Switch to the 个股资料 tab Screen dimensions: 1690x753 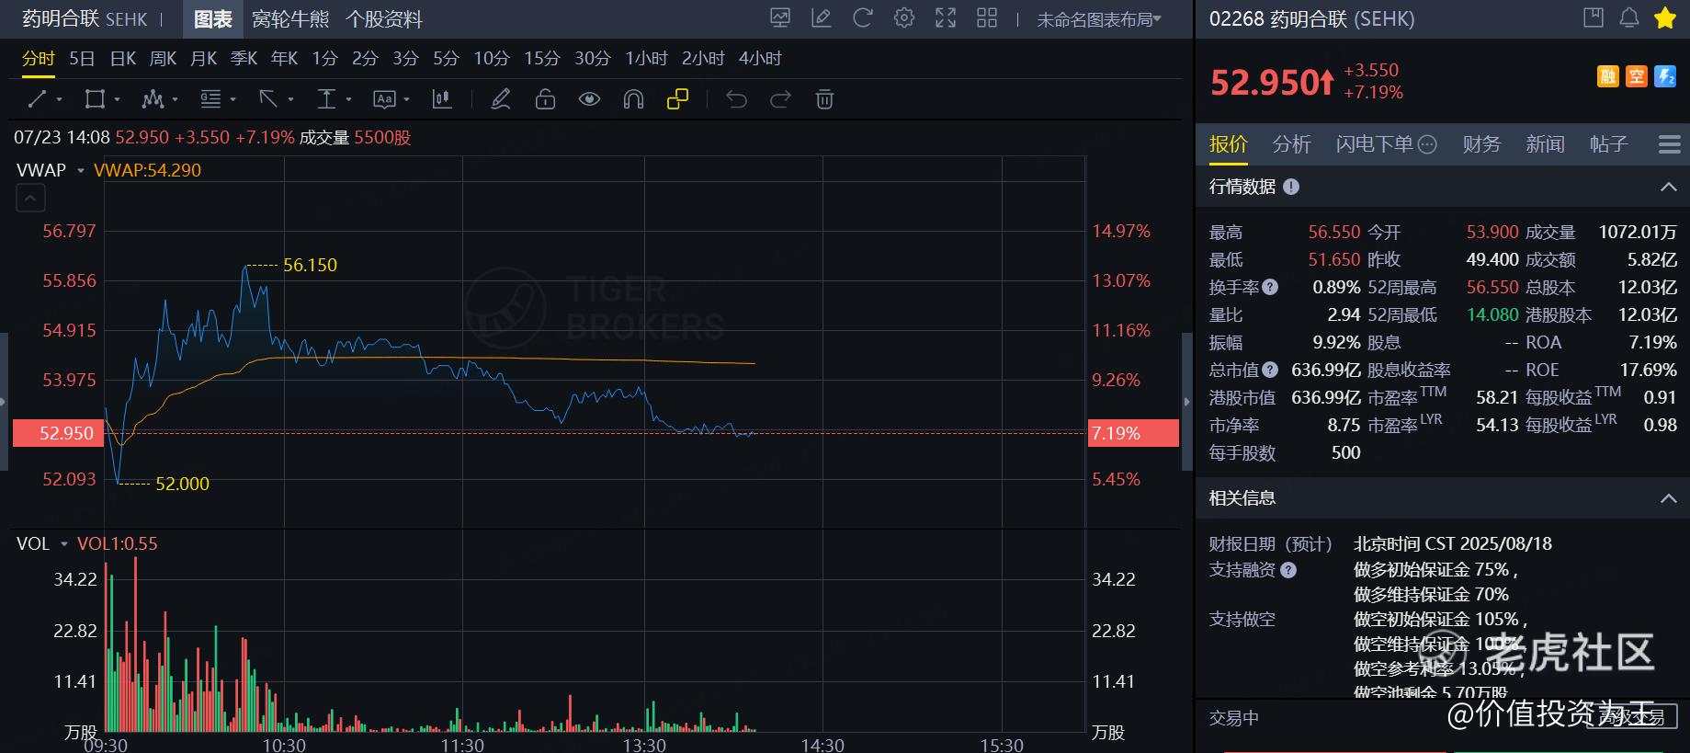384,19
